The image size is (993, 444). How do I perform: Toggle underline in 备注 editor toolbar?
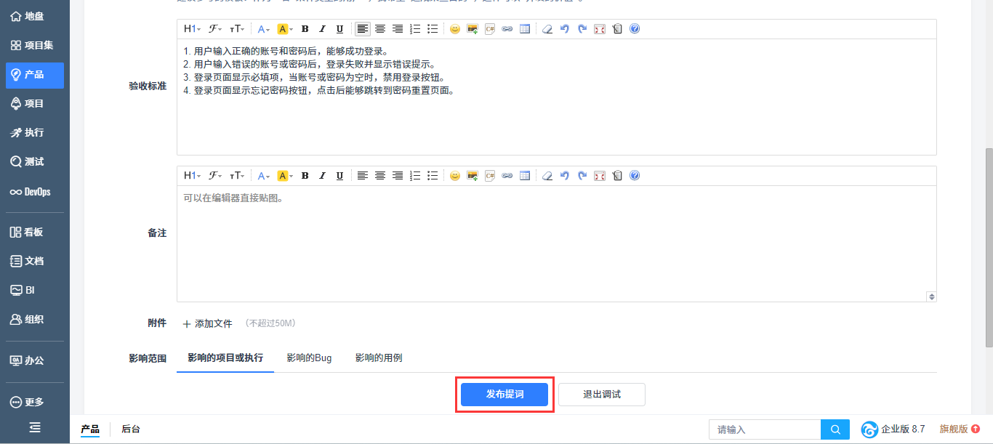pos(339,176)
